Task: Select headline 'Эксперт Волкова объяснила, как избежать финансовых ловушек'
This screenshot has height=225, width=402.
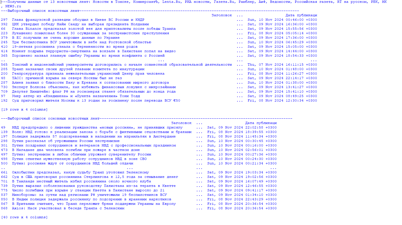Action: pos(94,87)
